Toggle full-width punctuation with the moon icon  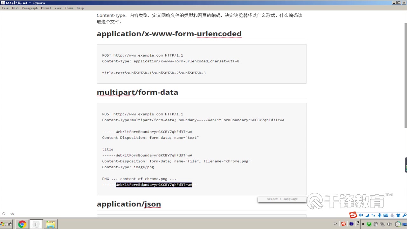tap(367, 215)
